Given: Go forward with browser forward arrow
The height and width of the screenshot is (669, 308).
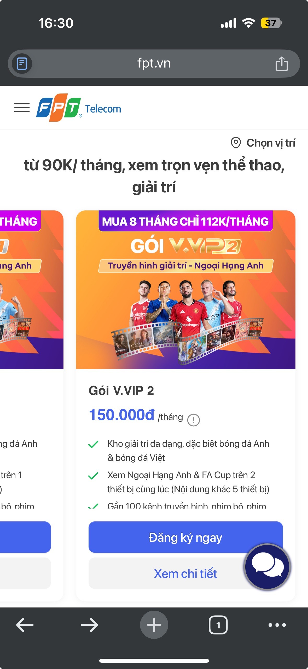Looking at the screenshot, I should point(89,625).
